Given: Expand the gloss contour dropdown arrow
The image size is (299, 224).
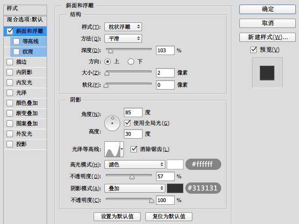Looking at the screenshot, I should click(122, 149).
